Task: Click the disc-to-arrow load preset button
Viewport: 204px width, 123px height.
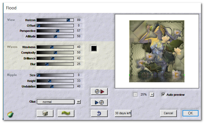Action: click(99, 91)
